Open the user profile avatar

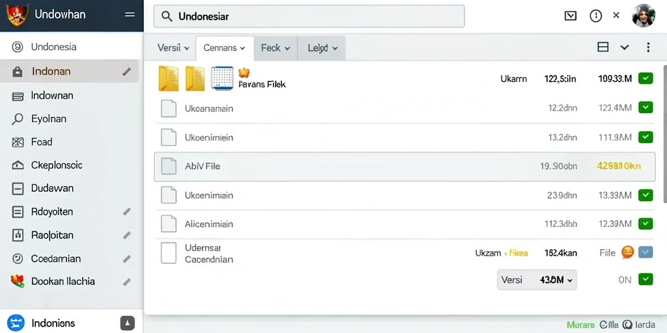(643, 16)
